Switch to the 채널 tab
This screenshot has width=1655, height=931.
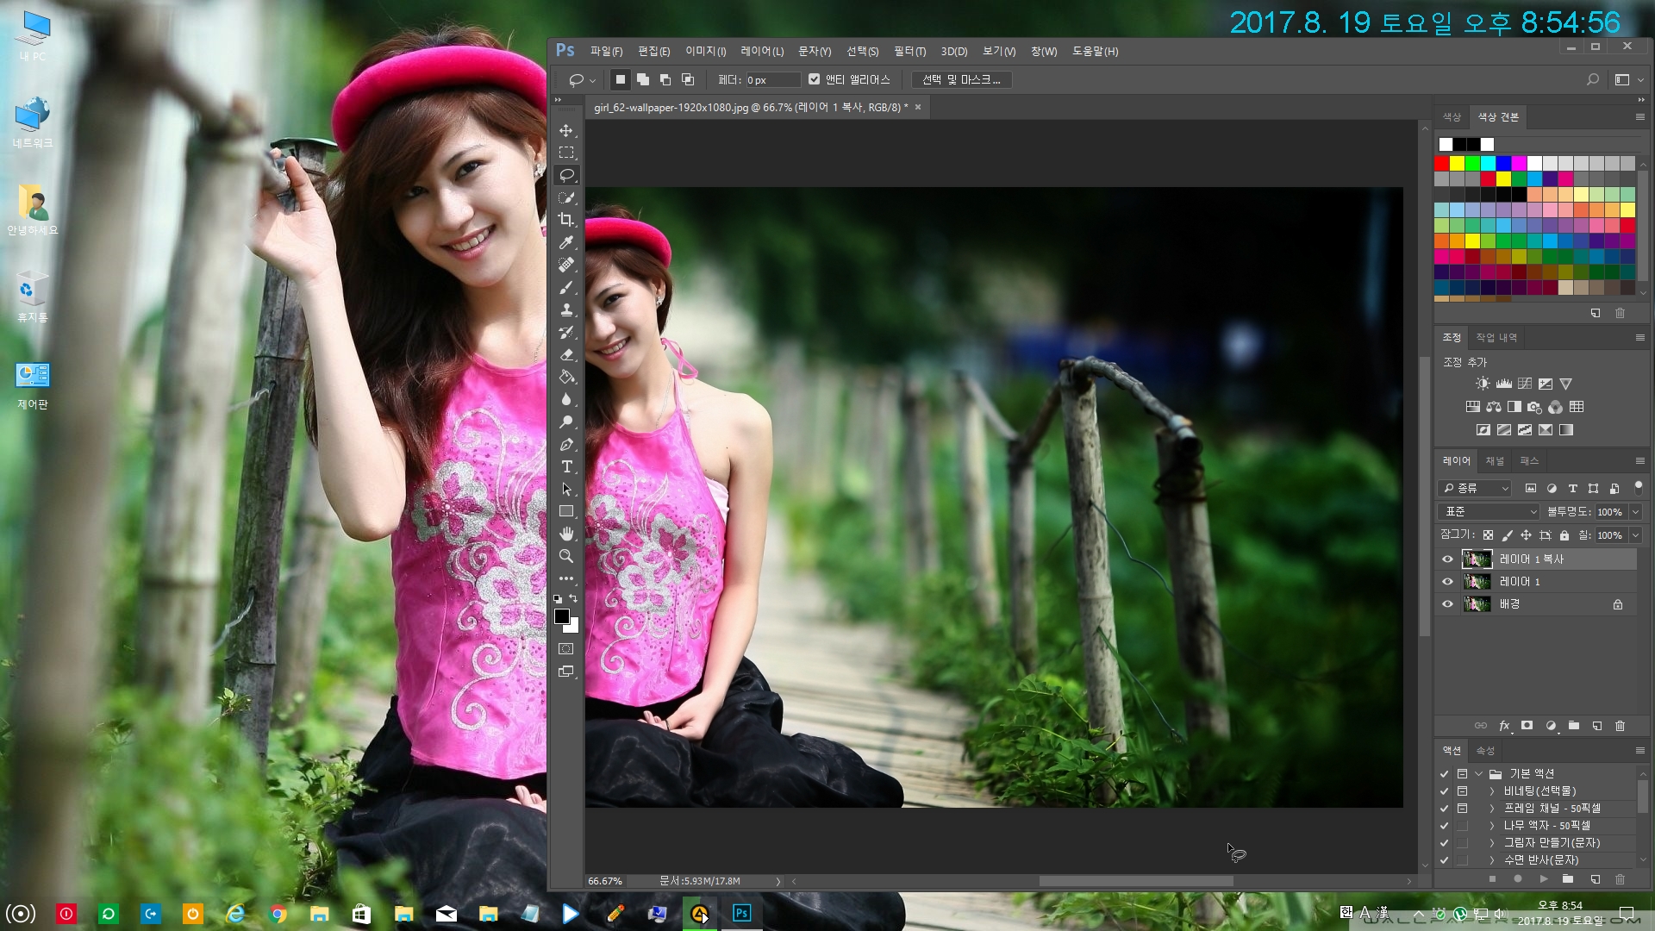coord(1495,461)
